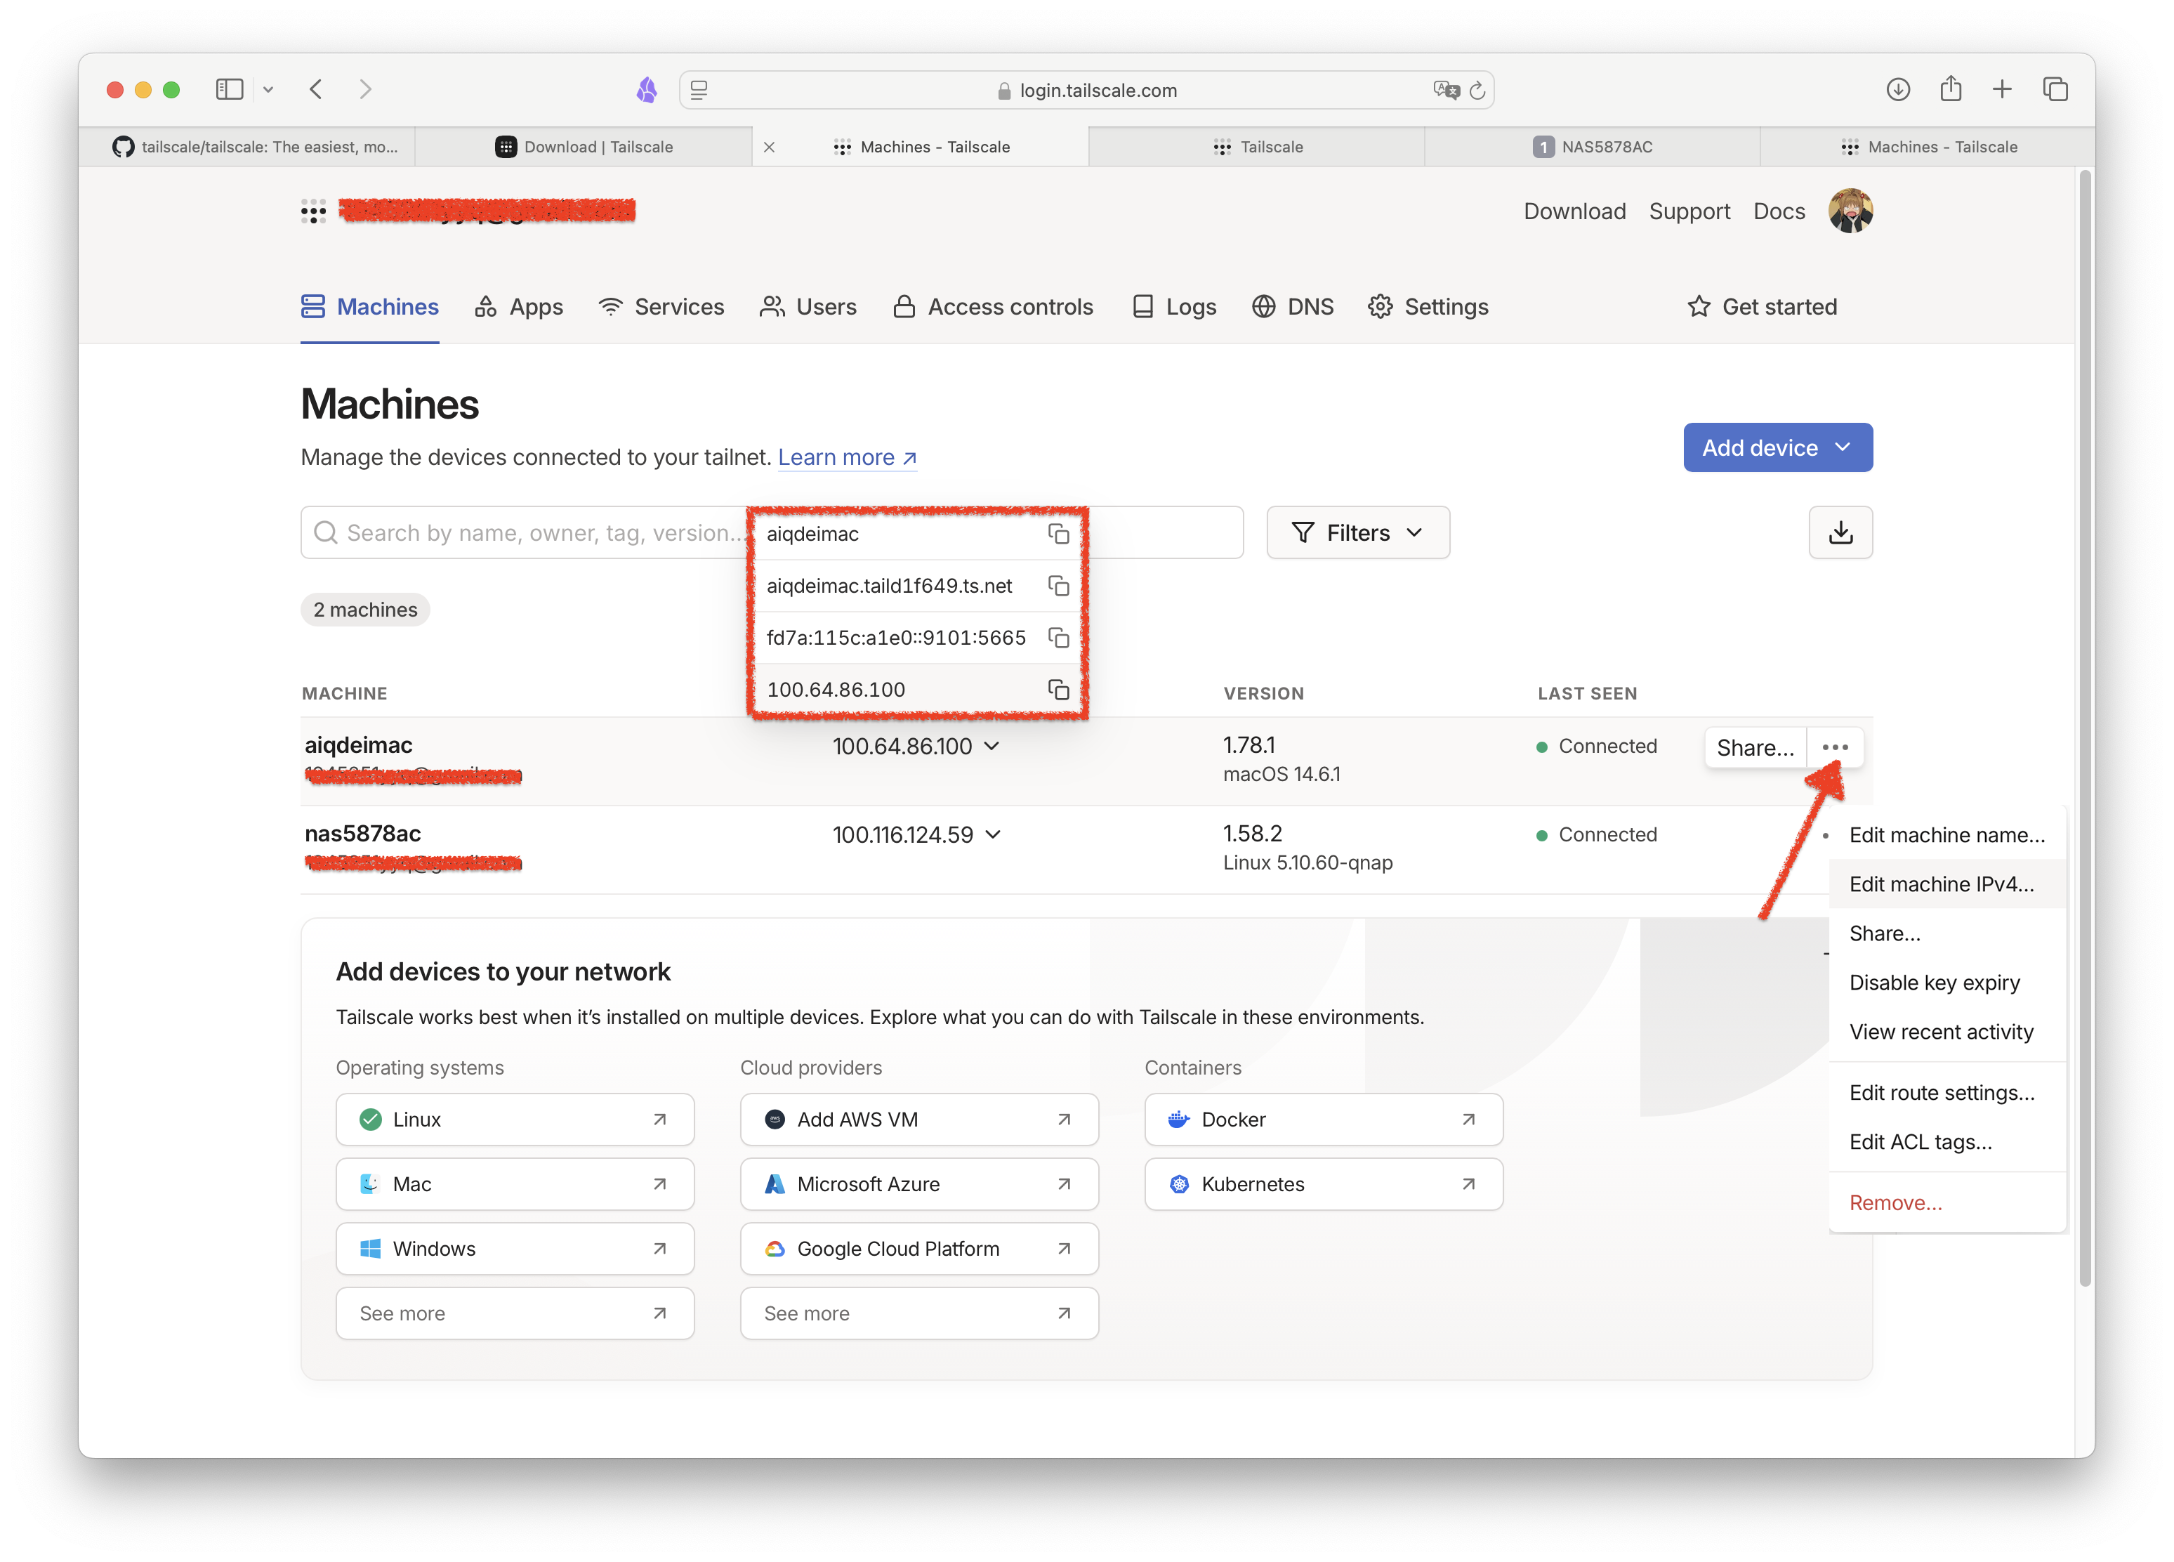
Task: Open the Add AWS VM guide
Action: 919,1119
